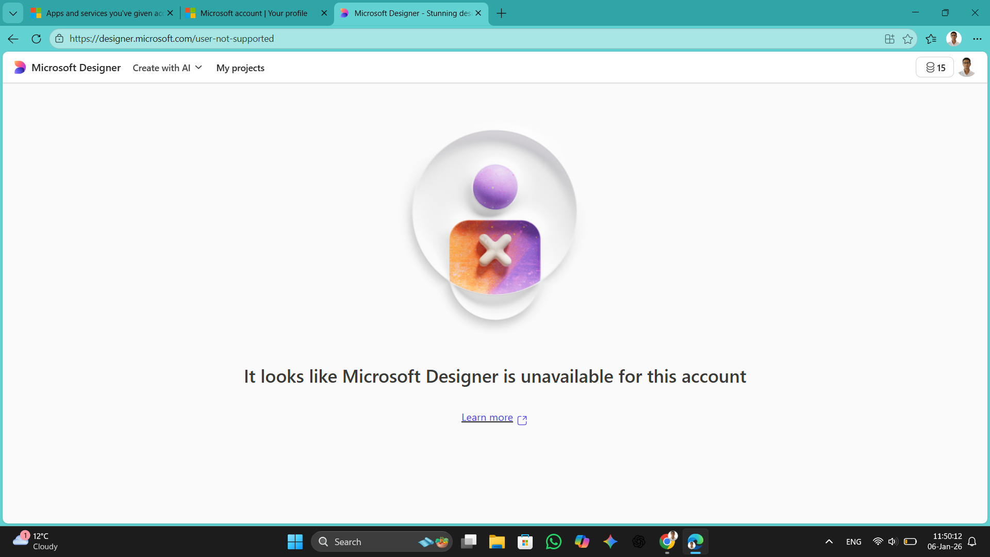Open the Designer account avatar menu

(x=966, y=68)
